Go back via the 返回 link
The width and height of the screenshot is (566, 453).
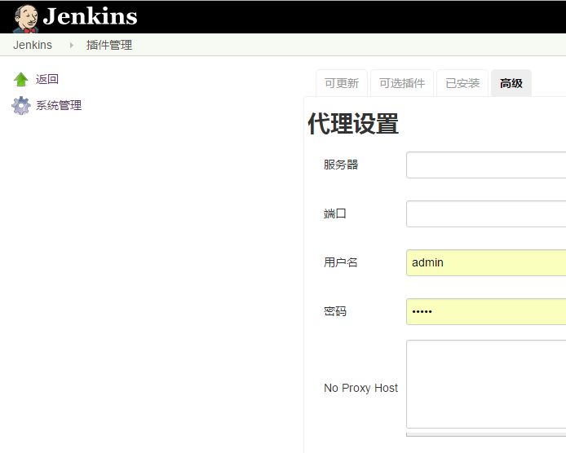pos(47,79)
